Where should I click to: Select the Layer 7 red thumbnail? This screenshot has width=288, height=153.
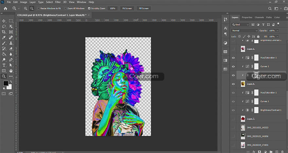pos(243,119)
